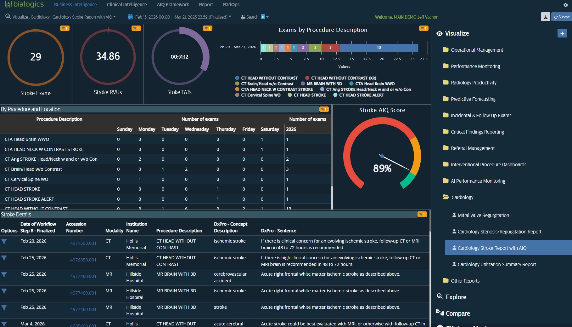Open the RadOps menu
The image size is (572, 327).
pyautogui.click(x=231, y=4)
